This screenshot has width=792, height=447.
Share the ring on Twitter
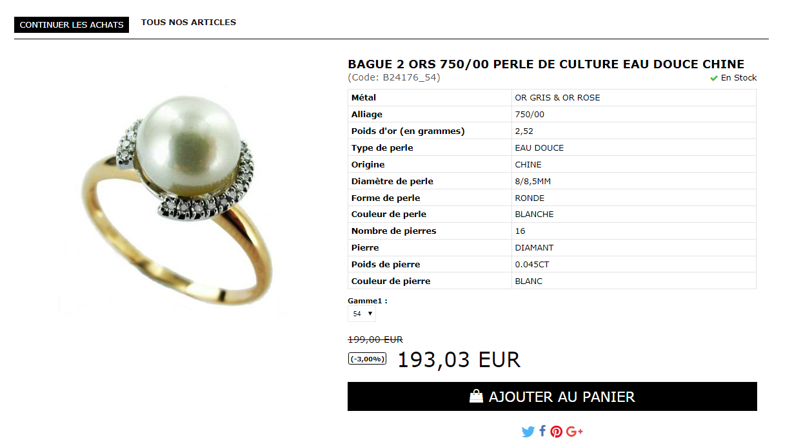click(528, 432)
